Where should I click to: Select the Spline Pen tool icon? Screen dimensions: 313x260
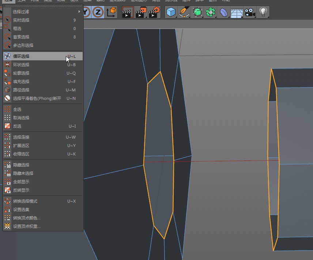[x=185, y=12]
